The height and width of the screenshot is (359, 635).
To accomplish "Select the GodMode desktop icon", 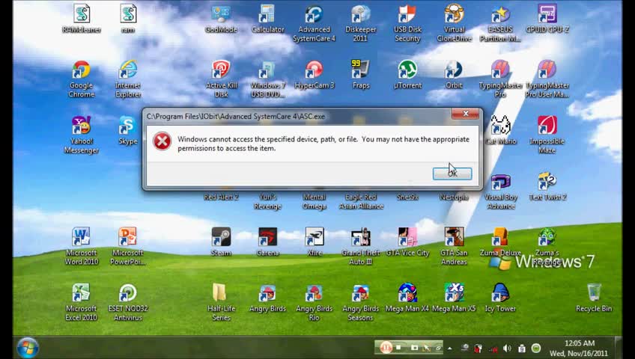I will 221,18.
